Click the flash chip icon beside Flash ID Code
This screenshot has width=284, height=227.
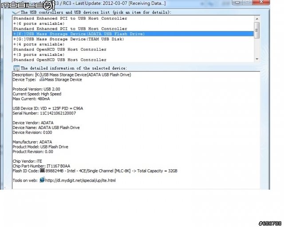pyautogui.click(x=42, y=170)
